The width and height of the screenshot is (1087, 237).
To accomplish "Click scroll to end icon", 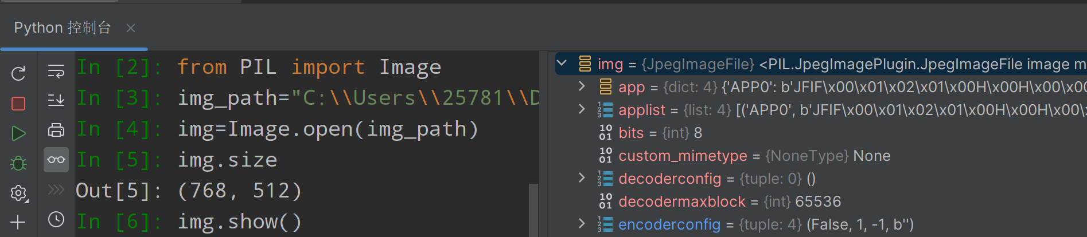I will pyautogui.click(x=56, y=100).
